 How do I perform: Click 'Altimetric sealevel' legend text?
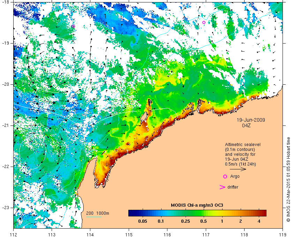point(243,145)
